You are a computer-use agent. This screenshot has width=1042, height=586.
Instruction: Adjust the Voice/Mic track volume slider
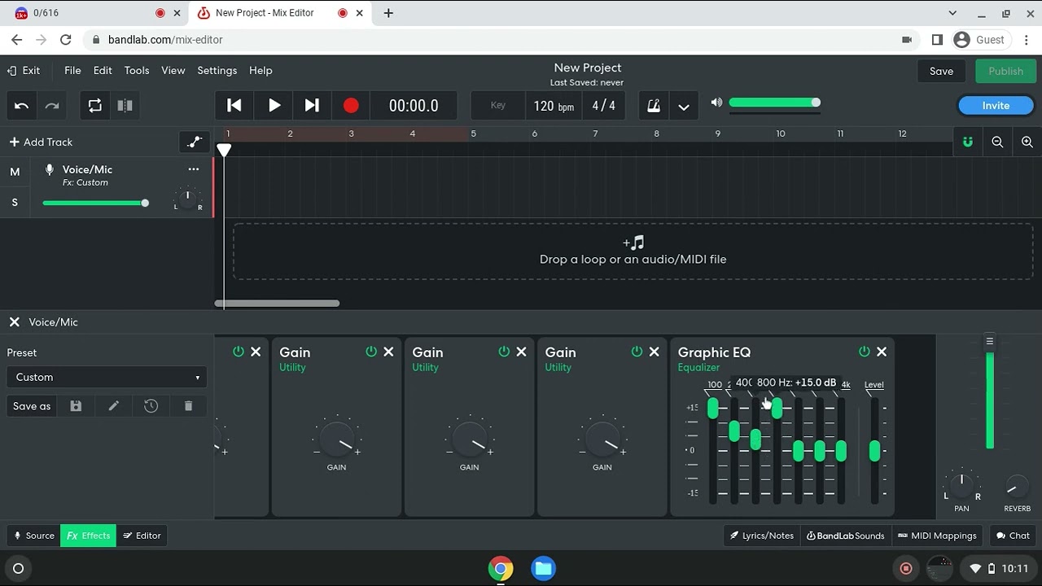95,203
